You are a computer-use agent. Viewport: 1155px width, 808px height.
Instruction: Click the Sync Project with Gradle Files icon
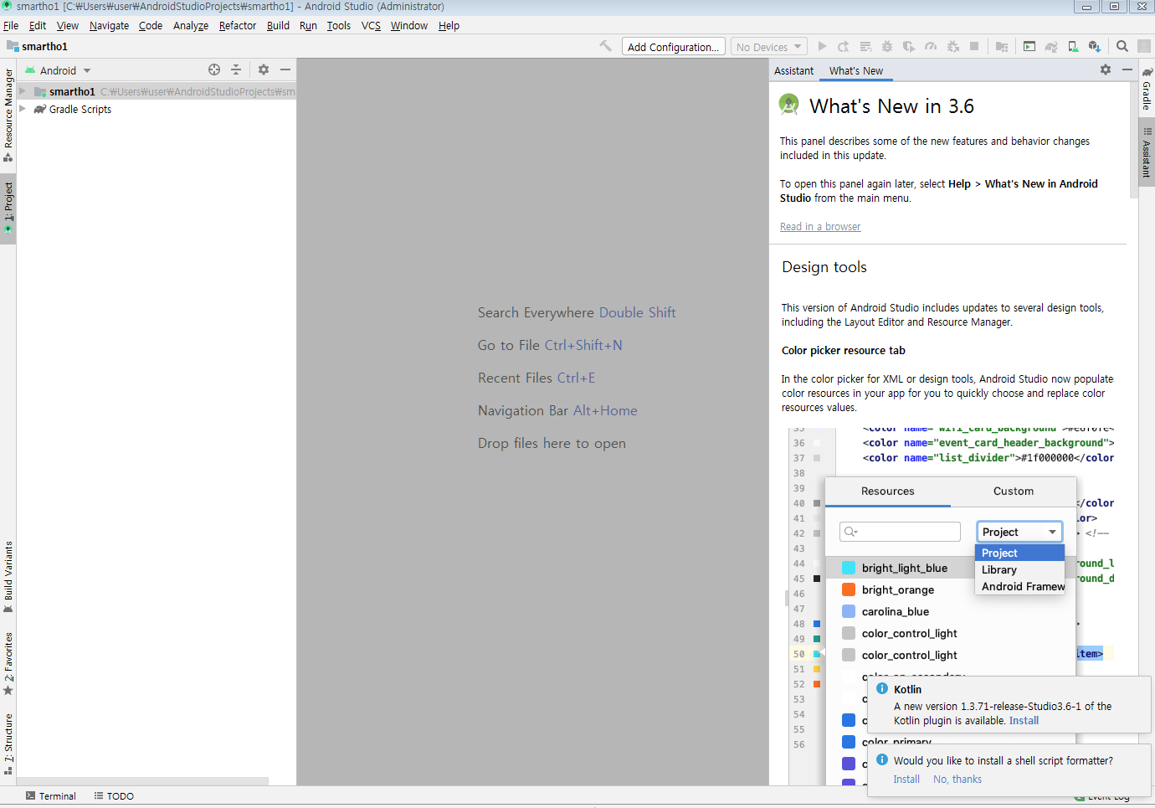coord(1051,46)
